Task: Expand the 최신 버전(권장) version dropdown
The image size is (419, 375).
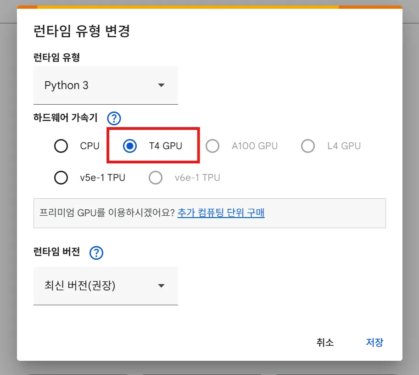Action: 105,285
